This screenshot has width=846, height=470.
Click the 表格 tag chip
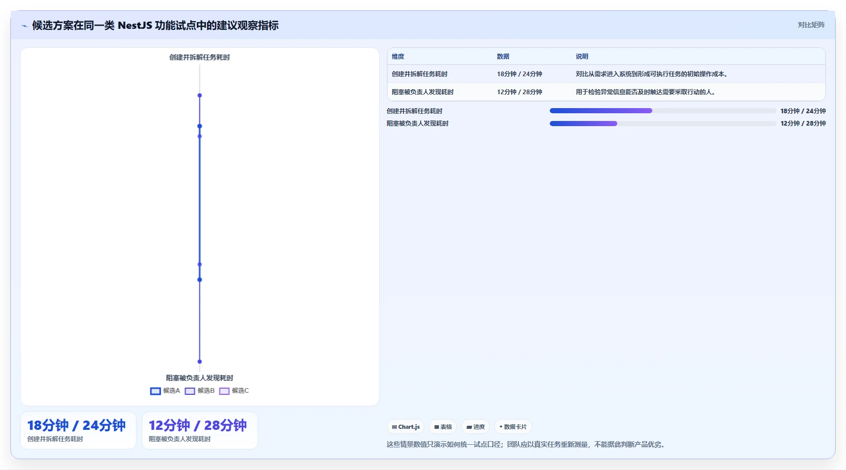[x=443, y=427]
